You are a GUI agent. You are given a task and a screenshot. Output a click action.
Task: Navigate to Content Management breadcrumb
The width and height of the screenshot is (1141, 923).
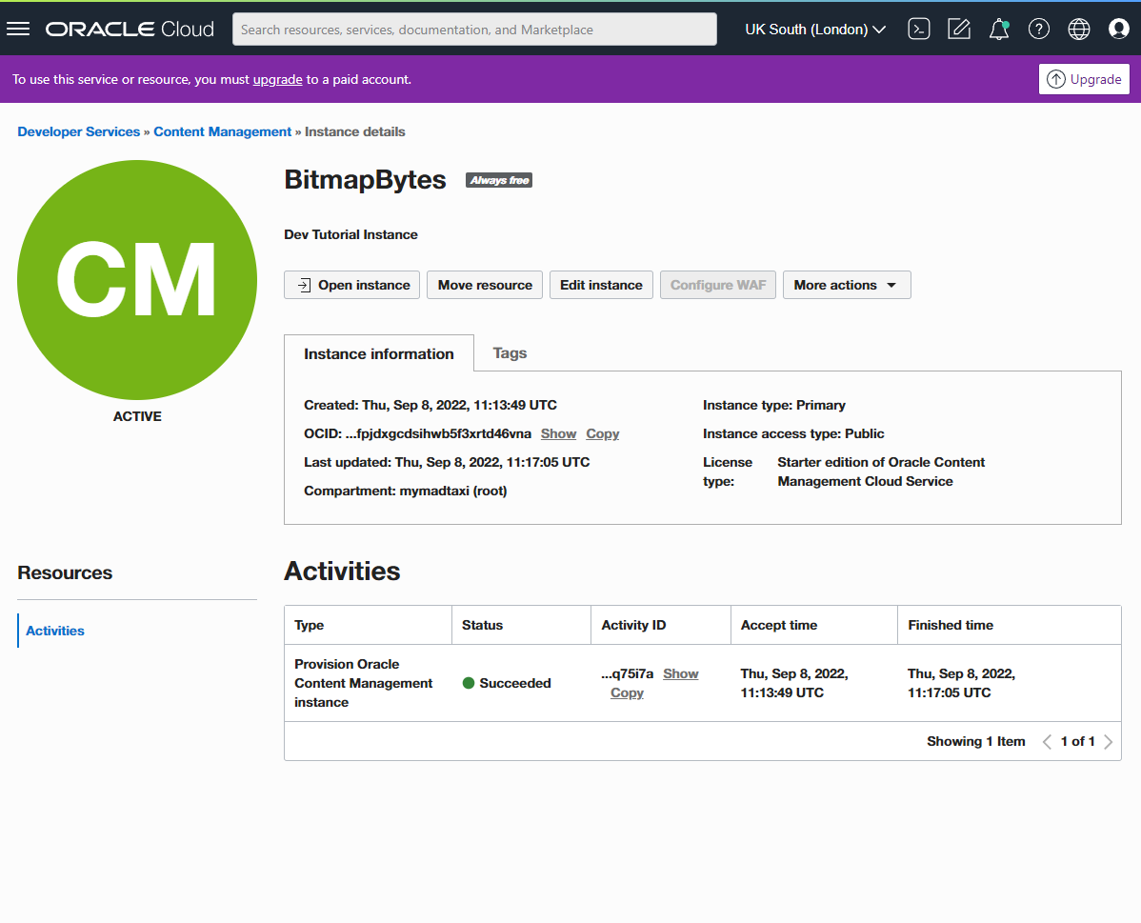tap(222, 131)
